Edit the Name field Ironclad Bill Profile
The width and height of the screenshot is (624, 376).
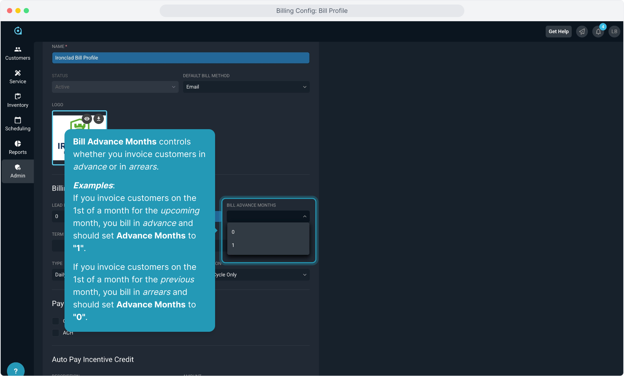tap(181, 58)
